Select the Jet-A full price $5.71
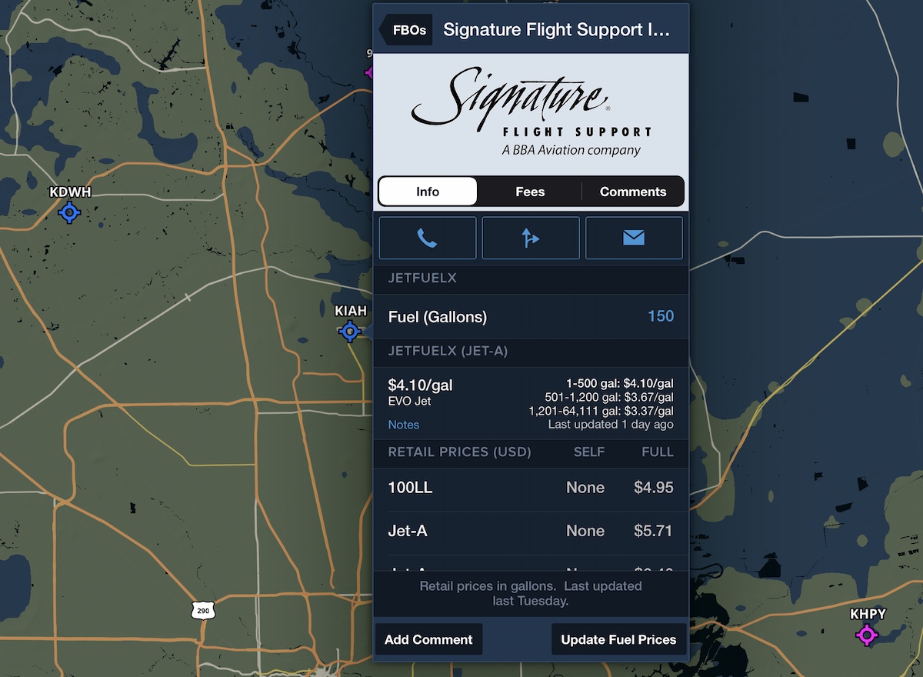The height and width of the screenshot is (677, 923). [654, 530]
